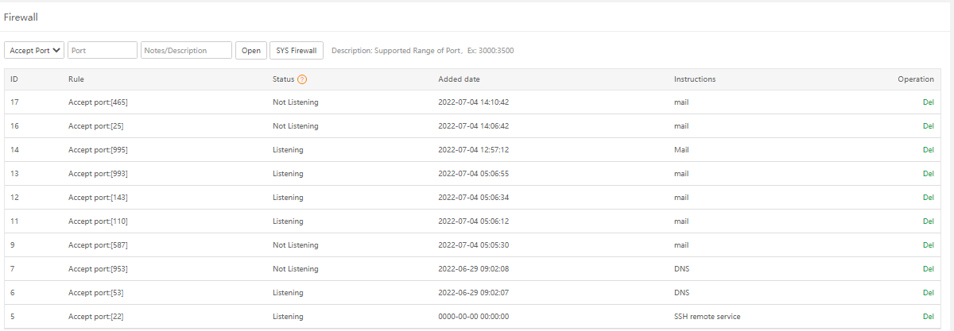Click rule ID 5

(13, 317)
